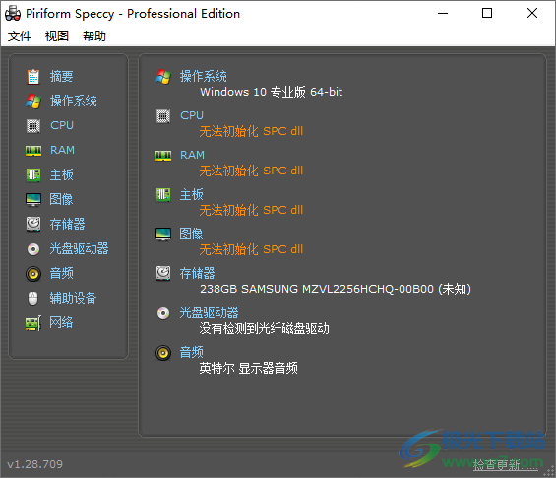
Task: Switch to CPU section in sidebar
Action: coord(62,125)
